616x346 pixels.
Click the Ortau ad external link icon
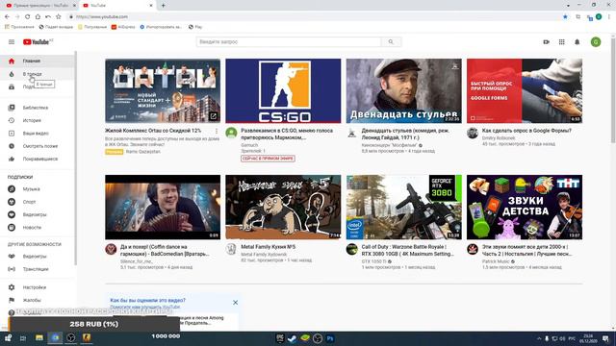click(x=214, y=116)
